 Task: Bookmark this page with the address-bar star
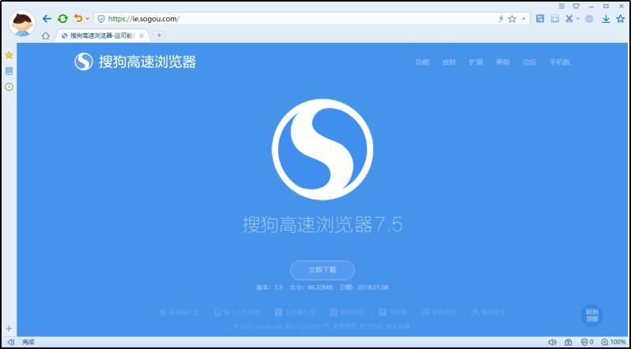pos(512,19)
